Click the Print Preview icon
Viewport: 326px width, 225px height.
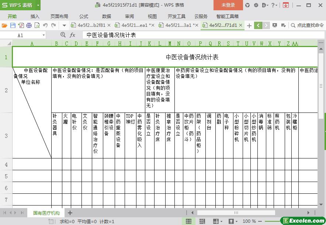pos(37,25)
